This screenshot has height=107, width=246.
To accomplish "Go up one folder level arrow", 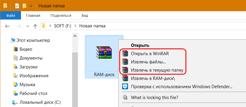I will pyautogui.click(x=35, y=26).
